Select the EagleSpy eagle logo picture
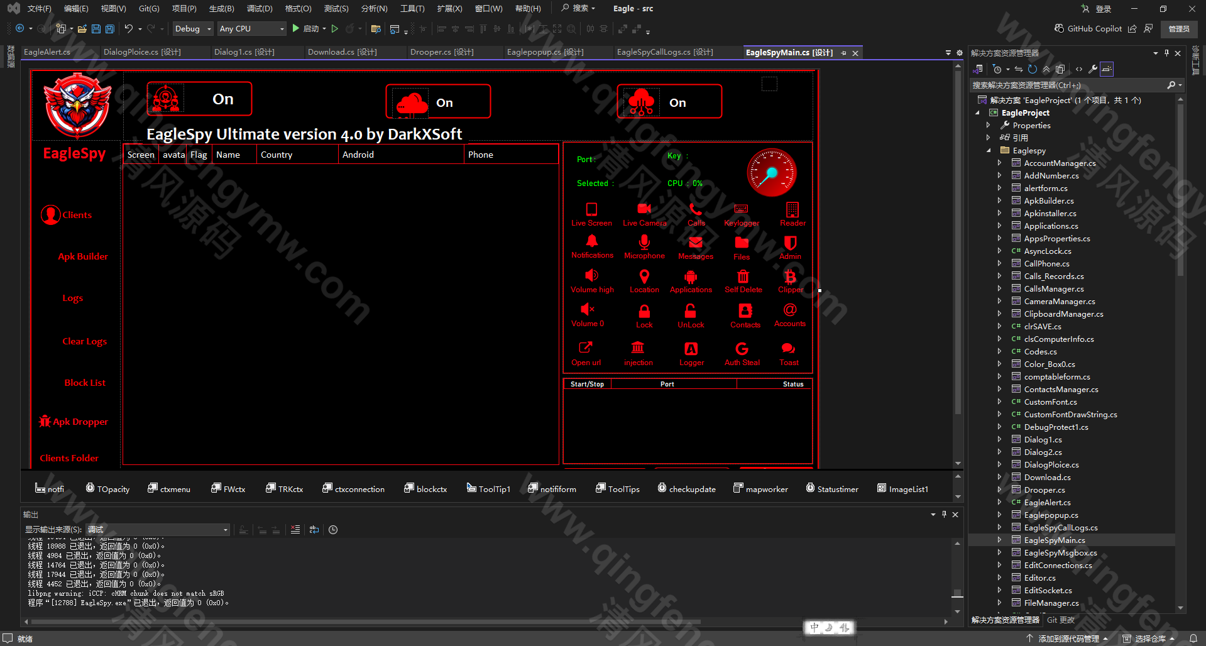Screen dimensions: 1206x646 77,106
